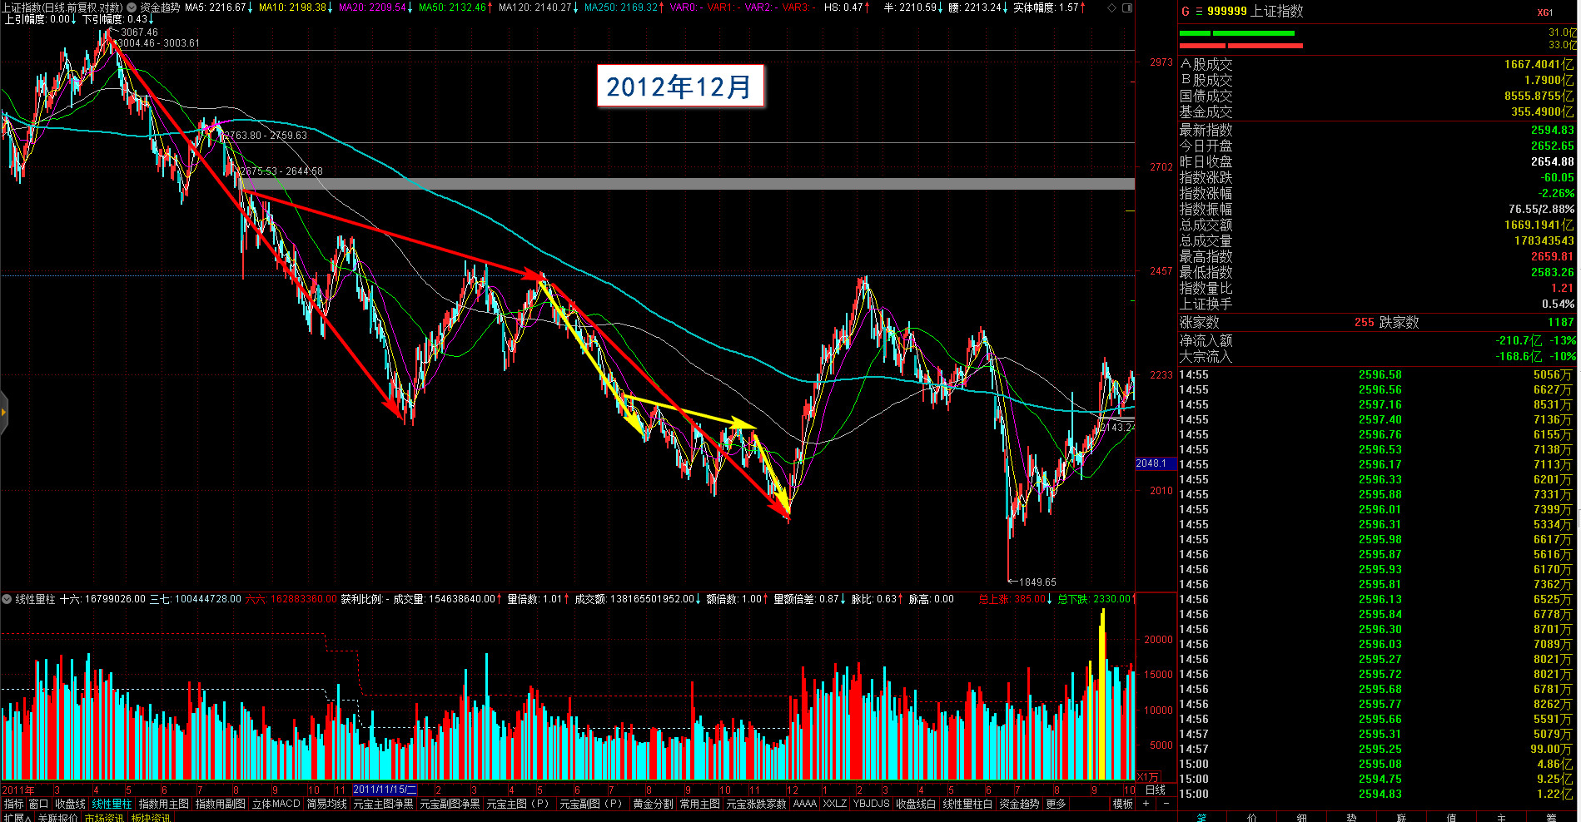Open the 关联报价 tab

(x=57, y=817)
